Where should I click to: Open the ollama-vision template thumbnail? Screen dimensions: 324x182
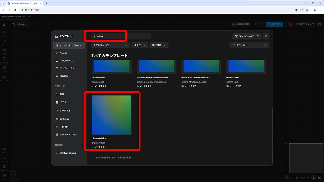pyautogui.click(x=112, y=115)
